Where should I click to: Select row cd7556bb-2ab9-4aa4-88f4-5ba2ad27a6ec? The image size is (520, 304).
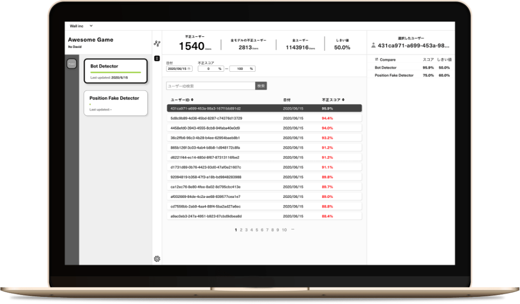[264, 206]
